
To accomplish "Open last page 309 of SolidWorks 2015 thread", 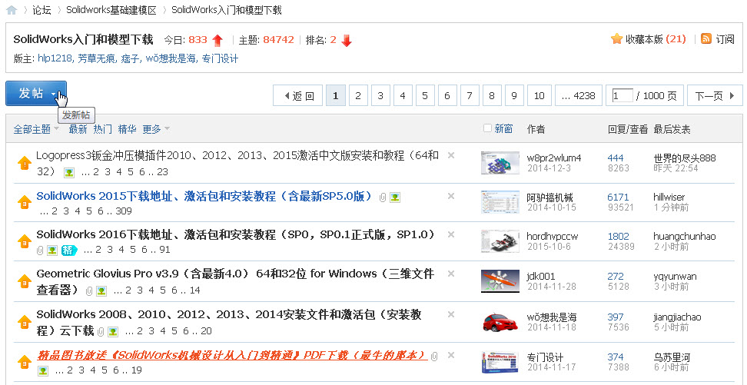I will coord(124,211).
